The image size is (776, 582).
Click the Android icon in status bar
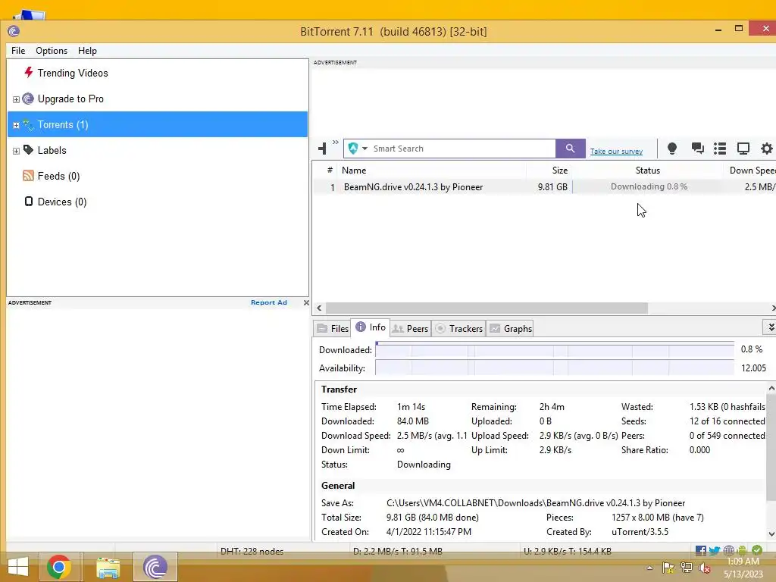click(742, 550)
